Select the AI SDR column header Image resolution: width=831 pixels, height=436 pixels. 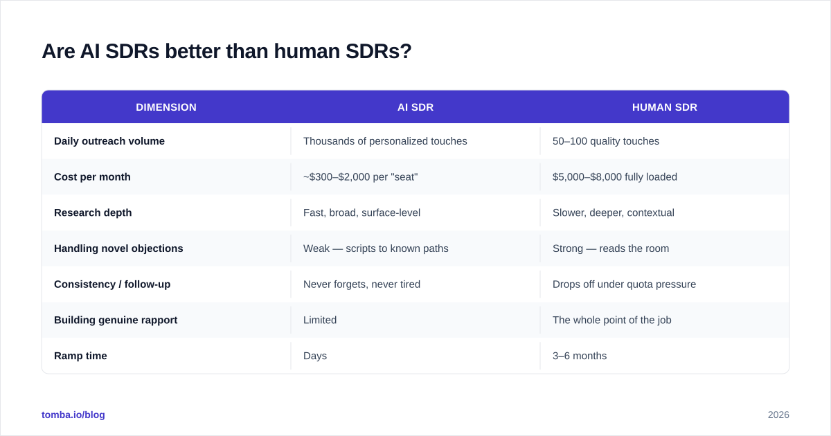coord(415,107)
